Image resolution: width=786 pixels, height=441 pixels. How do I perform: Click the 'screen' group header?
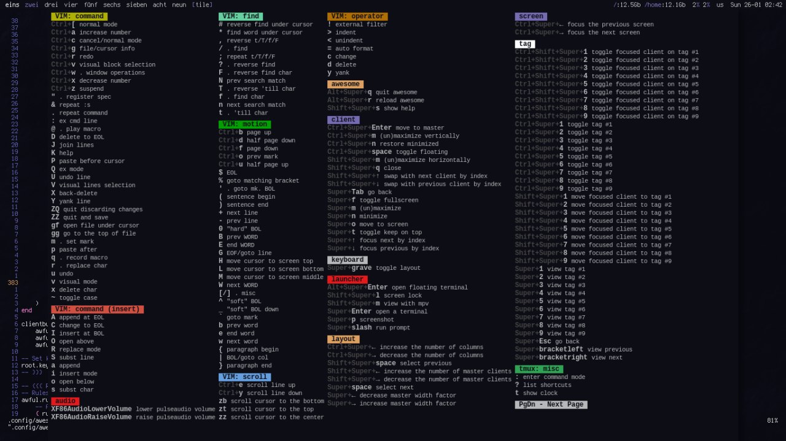531,17
